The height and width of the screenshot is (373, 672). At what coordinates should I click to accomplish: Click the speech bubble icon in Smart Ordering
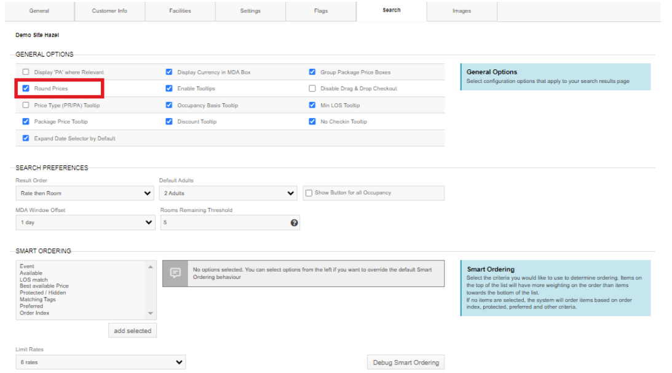[x=175, y=273]
